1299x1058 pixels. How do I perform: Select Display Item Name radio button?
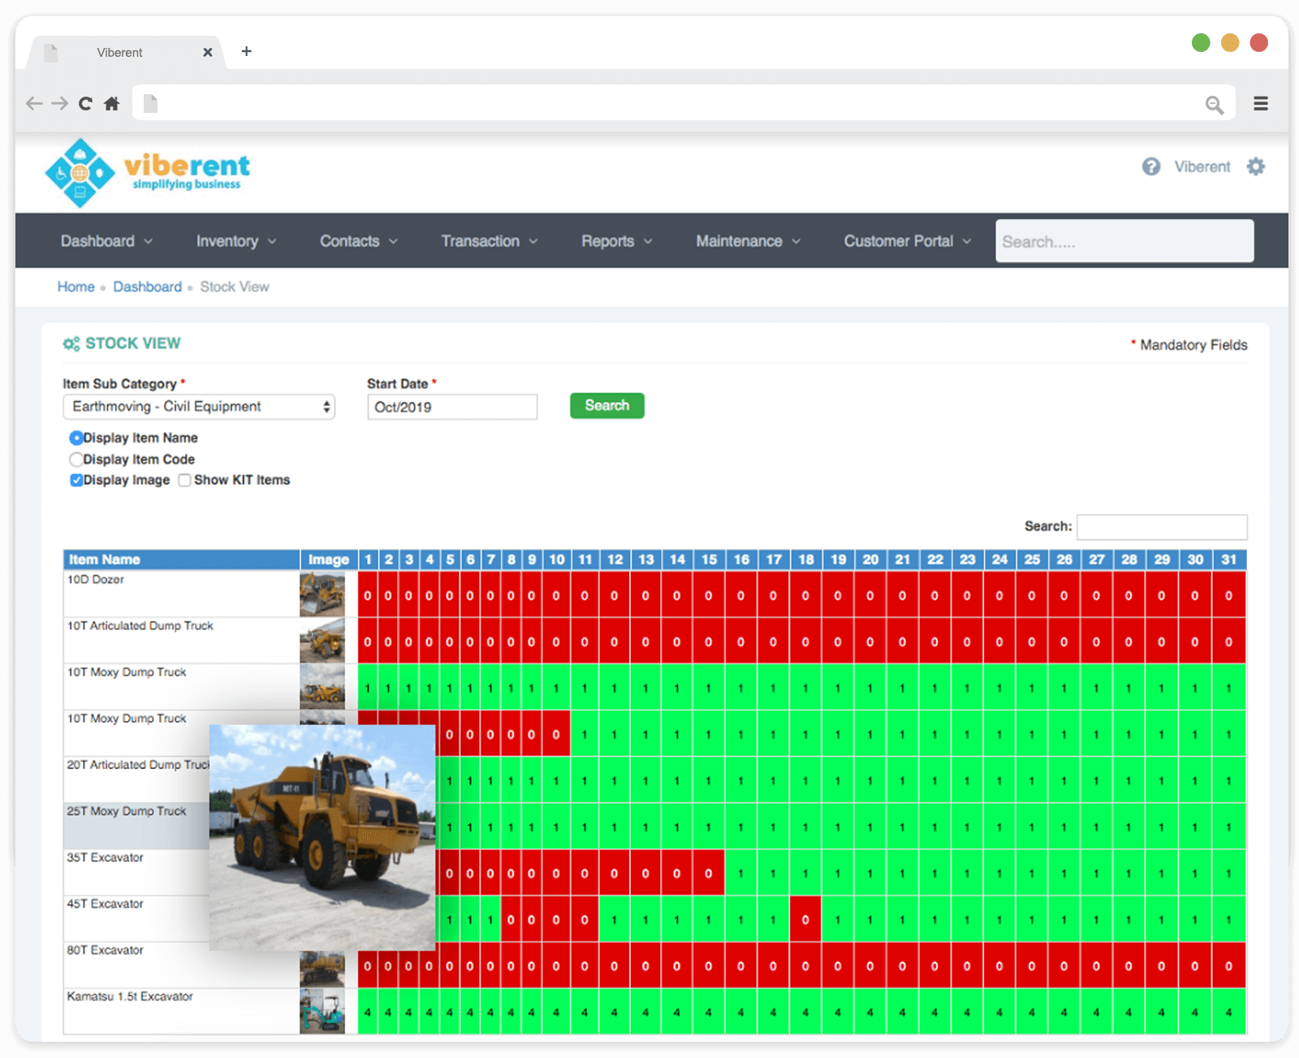76,438
